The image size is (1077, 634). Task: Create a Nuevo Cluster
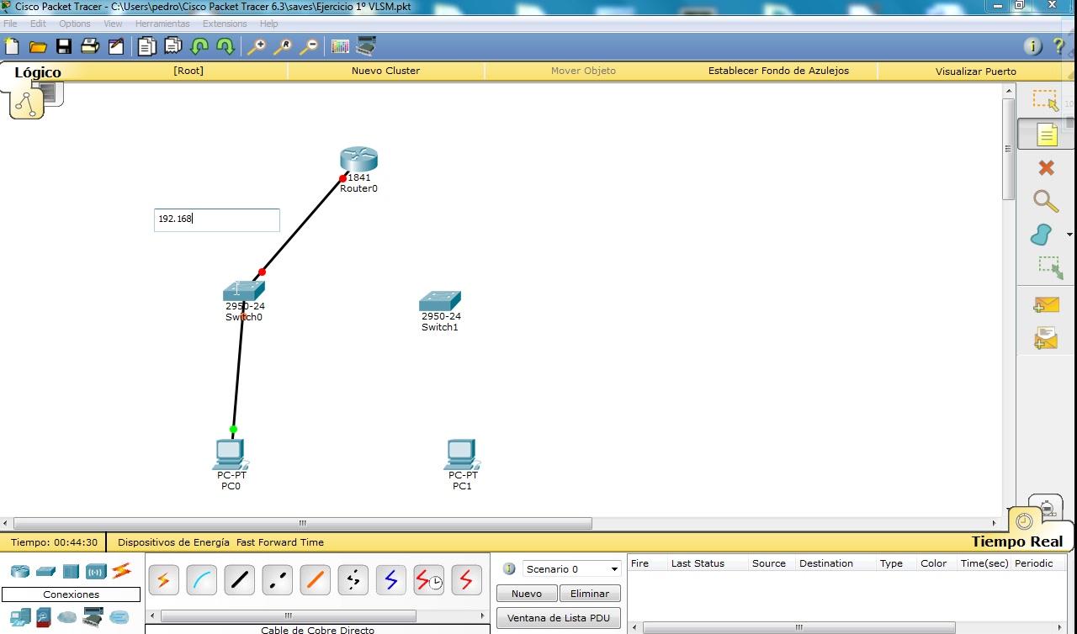(385, 71)
